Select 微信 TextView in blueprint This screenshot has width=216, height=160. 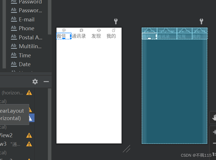point(149,36)
